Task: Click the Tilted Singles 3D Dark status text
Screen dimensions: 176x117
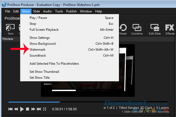Action: point(135,108)
